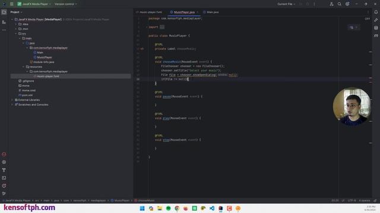Open more run actions vertical ellipsis

click(314, 4)
